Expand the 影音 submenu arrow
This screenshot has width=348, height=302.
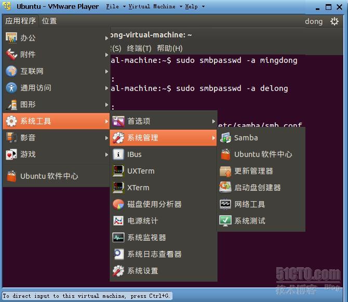[106, 138]
